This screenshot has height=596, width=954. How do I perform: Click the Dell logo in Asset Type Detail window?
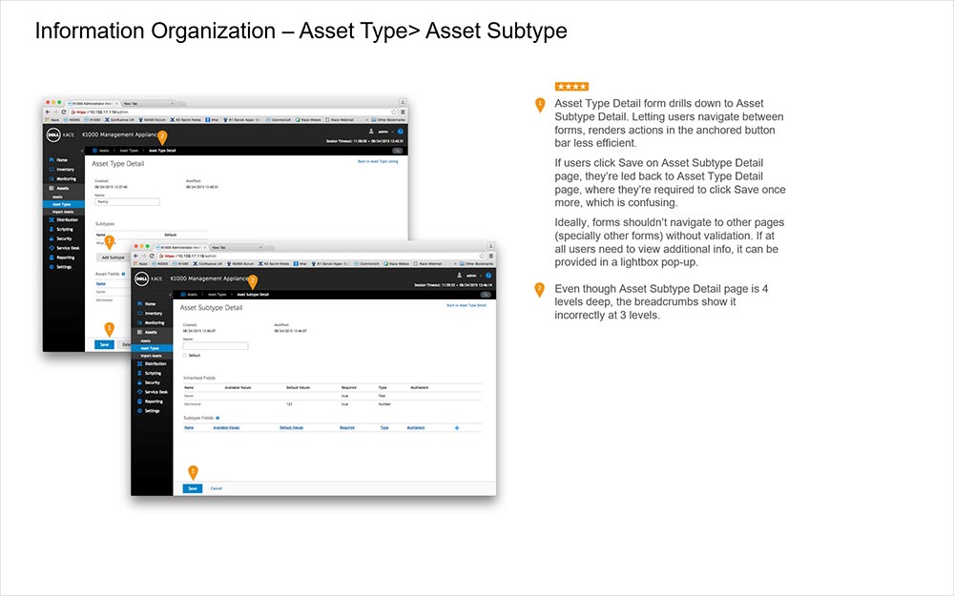(x=54, y=135)
